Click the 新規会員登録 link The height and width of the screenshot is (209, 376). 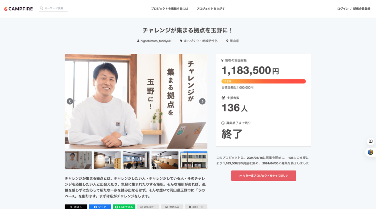click(x=362, y=9)
